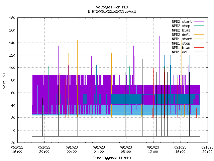This screenshot has width=214, height=161.
Task: Click the filename 'E_RT20091022162053.sfduZ' subtitle
Action: [112, 11]
